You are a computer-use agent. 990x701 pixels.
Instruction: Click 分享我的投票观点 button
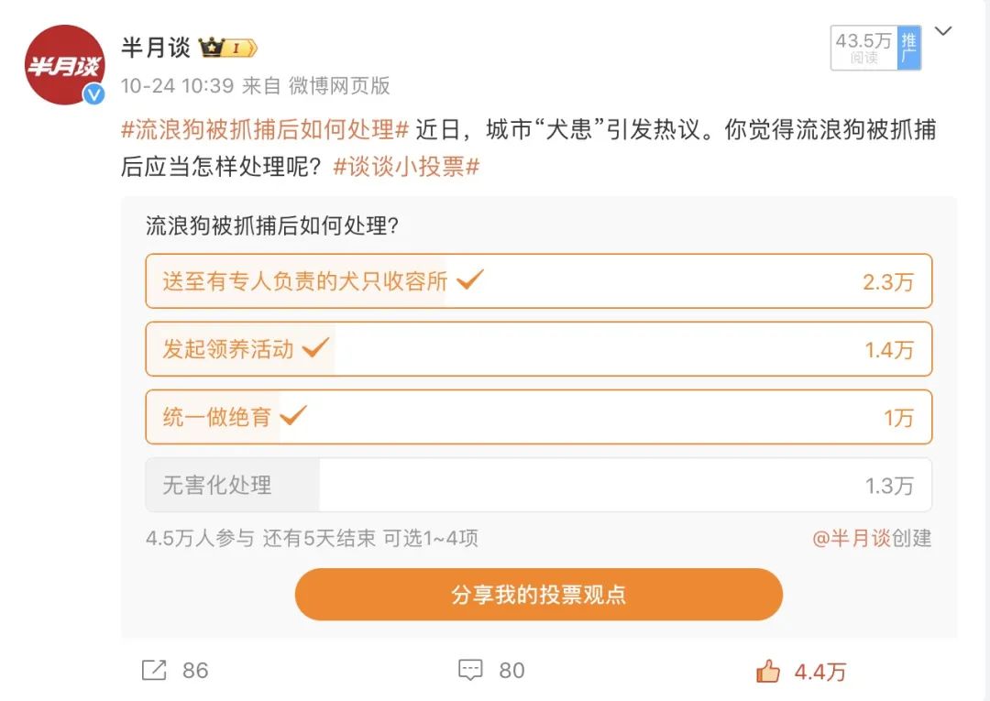[x=538, y=594]
